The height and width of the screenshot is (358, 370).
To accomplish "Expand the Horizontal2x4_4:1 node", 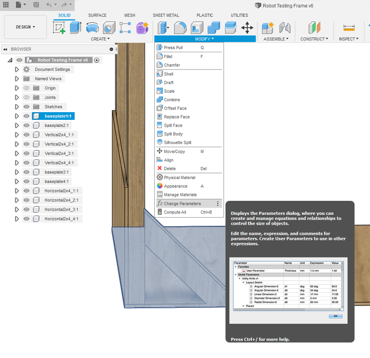I will coord(17,219).
